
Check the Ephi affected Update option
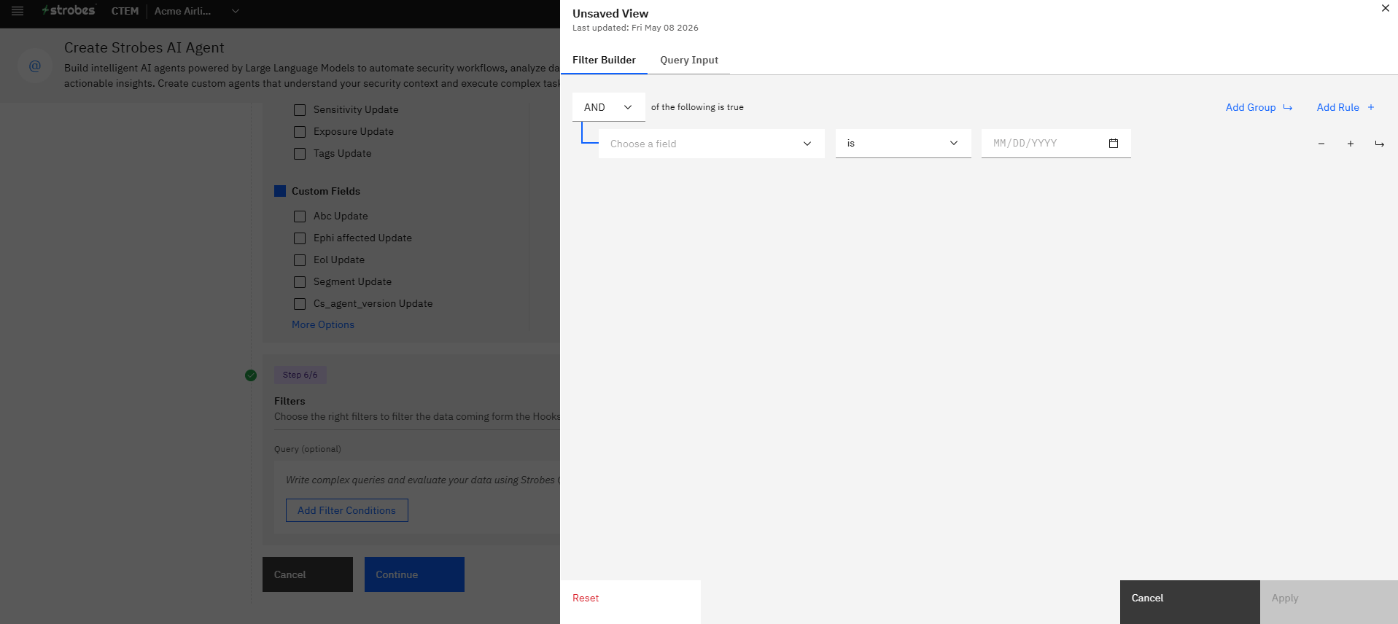(300, 238)
